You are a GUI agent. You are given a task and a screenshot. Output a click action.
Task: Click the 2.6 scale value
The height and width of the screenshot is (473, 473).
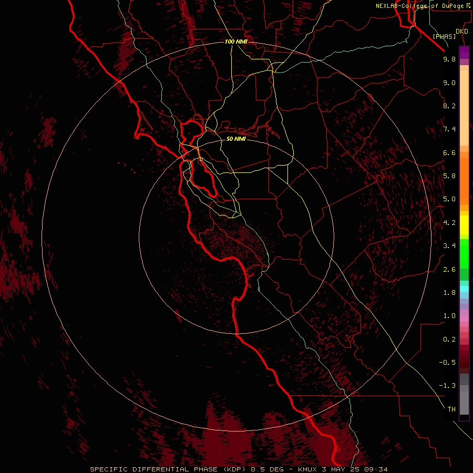click(x=449, y=269)
